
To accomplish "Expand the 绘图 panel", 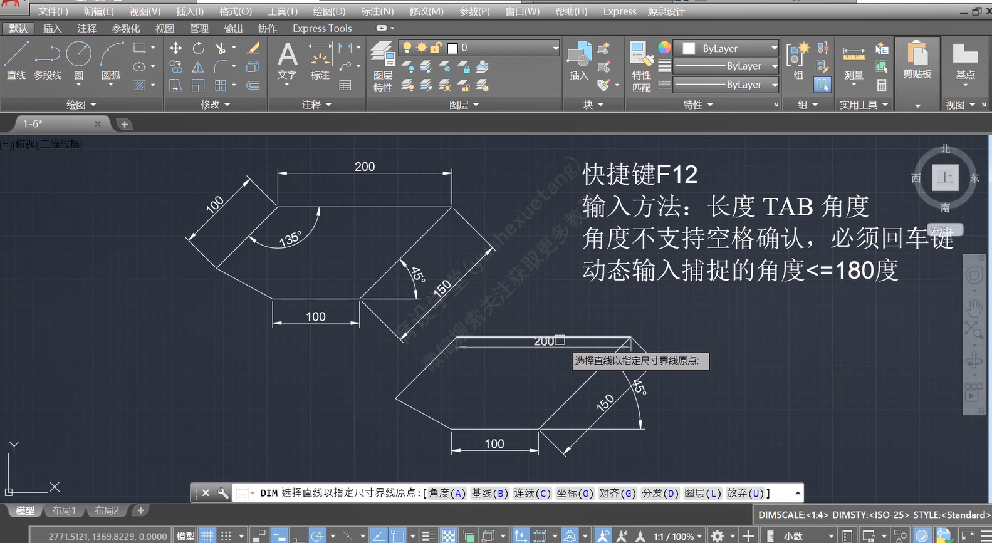I will (x=81, y=105).
